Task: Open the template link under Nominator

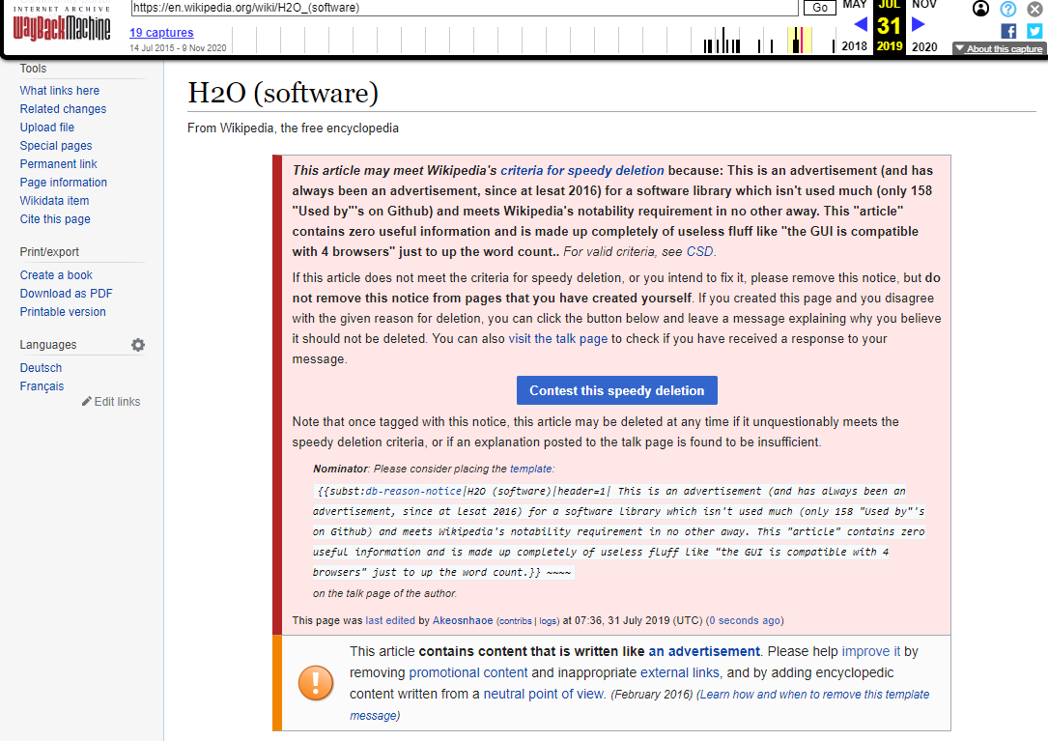Action: coord(530,469)
